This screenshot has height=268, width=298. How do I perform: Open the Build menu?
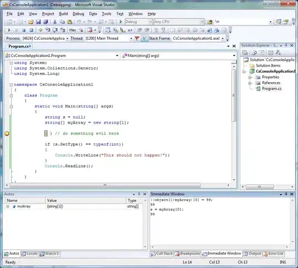click(63, 14)
